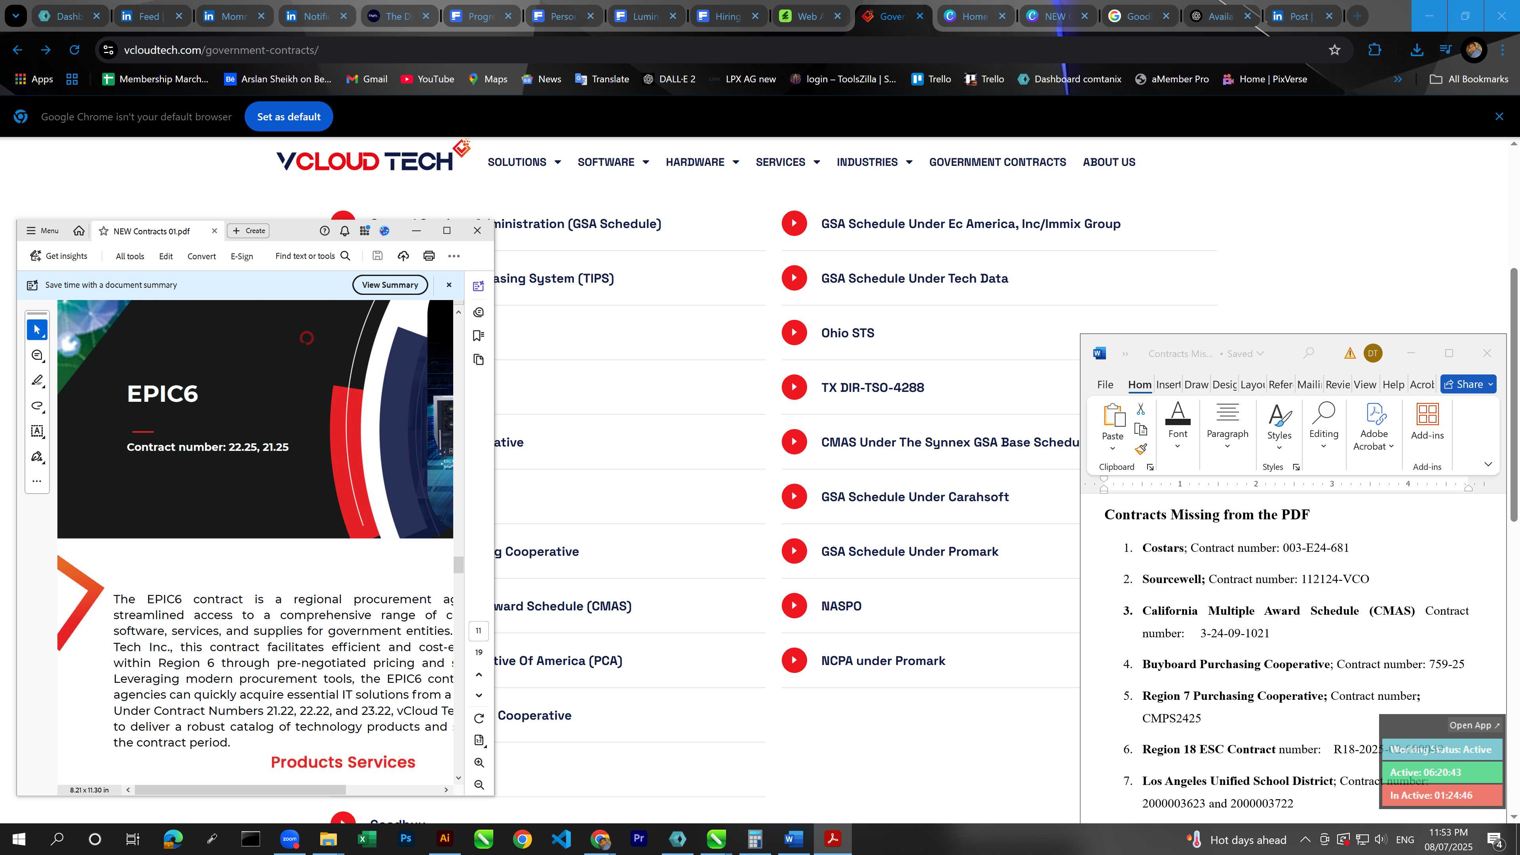
Task: Click the Acrobat Home icon
Action: (x=78, y=231)
